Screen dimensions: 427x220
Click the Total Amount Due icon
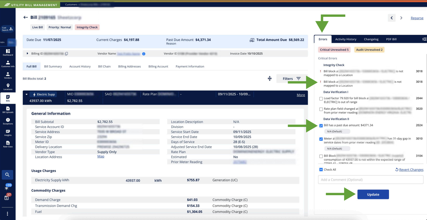(x=252, y=40)
